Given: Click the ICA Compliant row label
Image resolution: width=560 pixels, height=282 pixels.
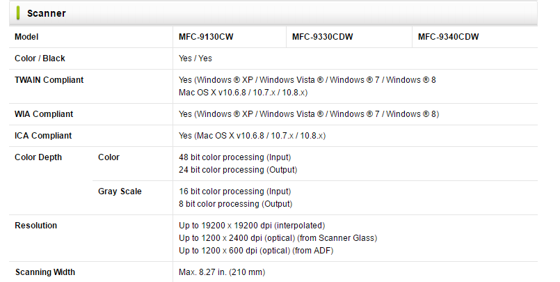Looking at the screenshot, I should (x=43, y=136).
